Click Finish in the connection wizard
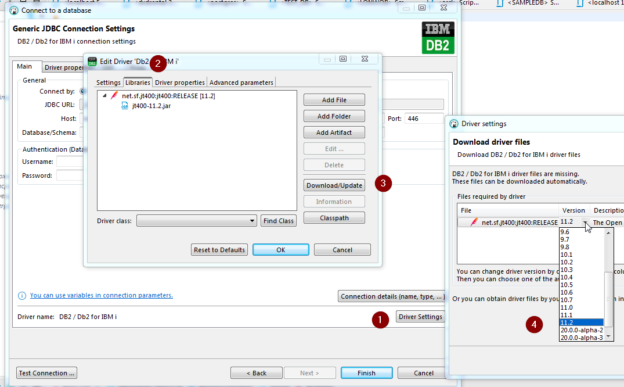Viewport: 624px width, 387px height. 366,373
